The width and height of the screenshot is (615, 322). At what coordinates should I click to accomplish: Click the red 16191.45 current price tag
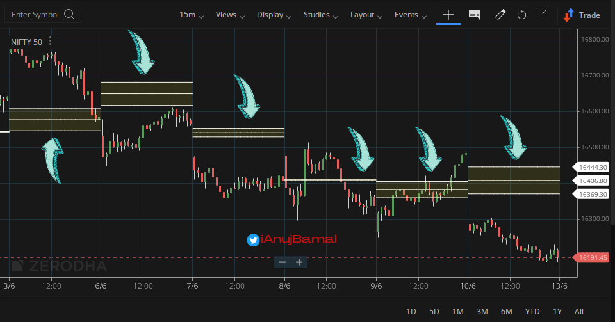pyautogui.click(x=591, y=257)
